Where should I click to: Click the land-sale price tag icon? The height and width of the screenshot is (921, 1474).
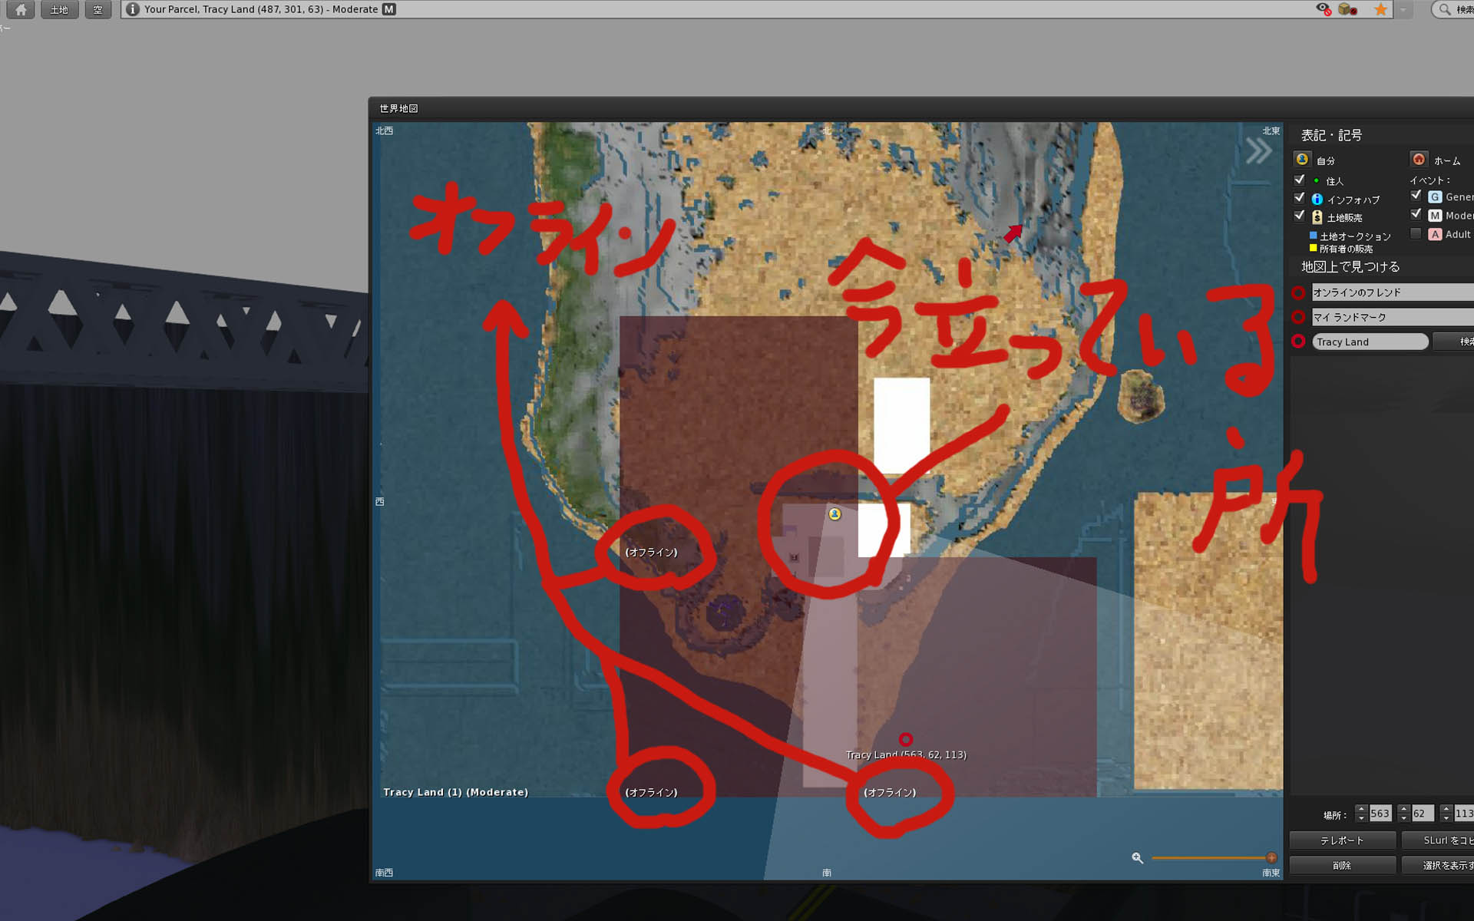tap(1317, 217)
